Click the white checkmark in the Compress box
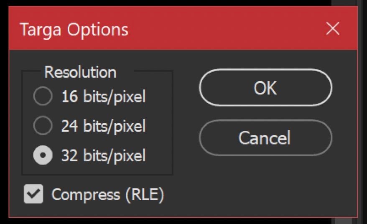The height and width of the screenshot is (224, 367). pos(33,194)
